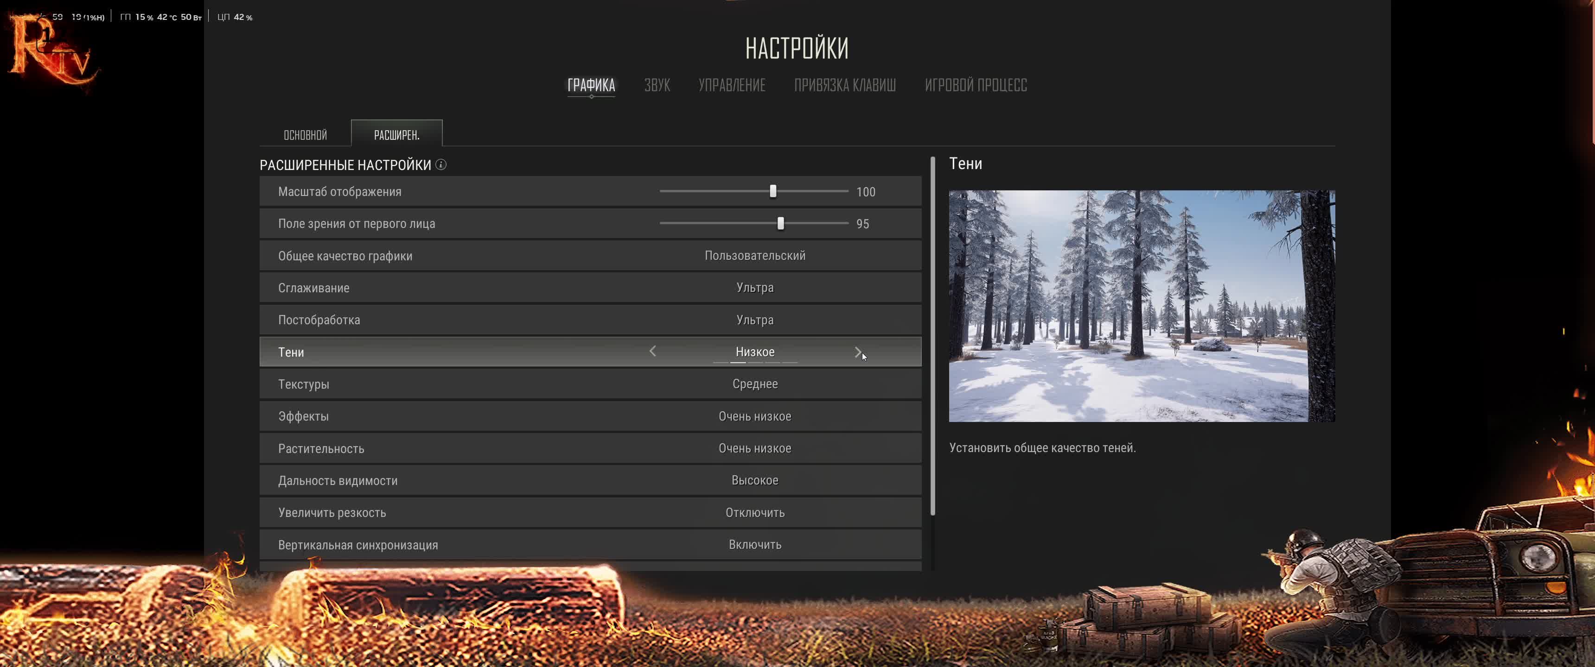This screenshot has height=667, width=1595.
Task: Change Текстуры value Среднее
Action: tap(755, 384)
